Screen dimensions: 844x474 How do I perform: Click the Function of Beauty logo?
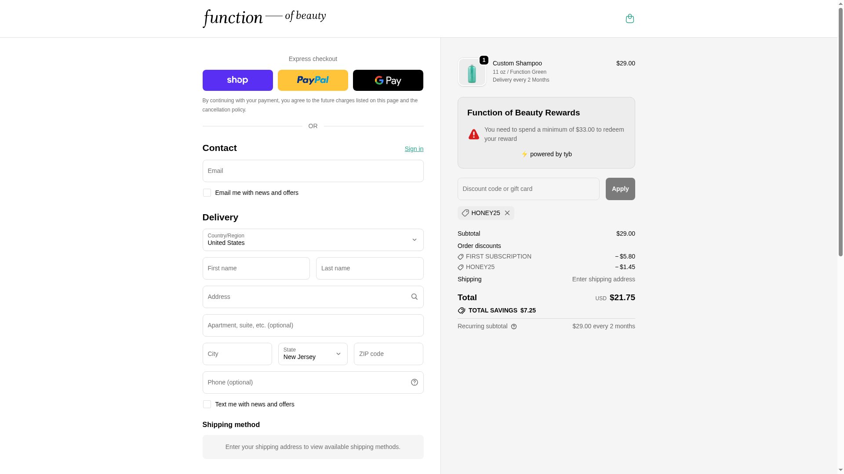click(x=264, y=18)
